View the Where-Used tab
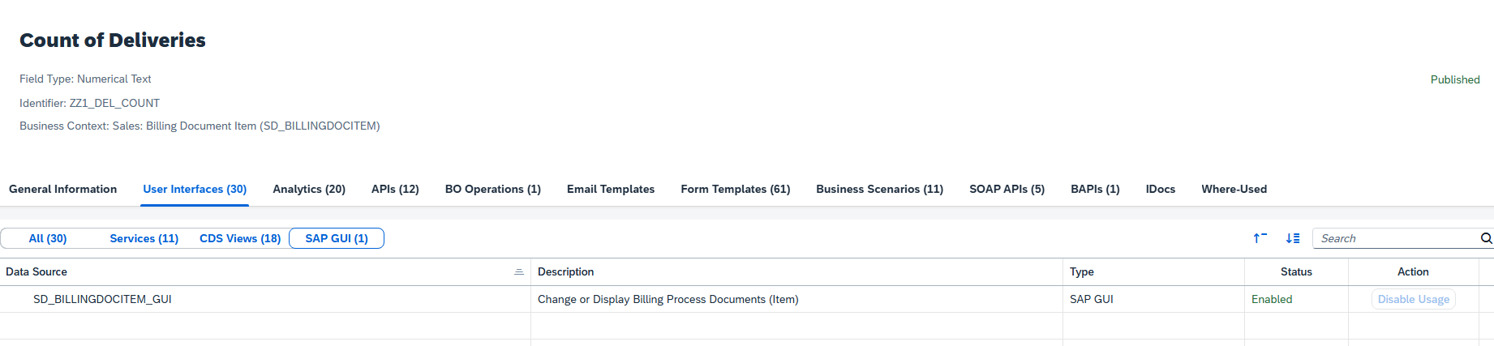The height and width of the screenshot is (346, 1494). (1234, 189)
